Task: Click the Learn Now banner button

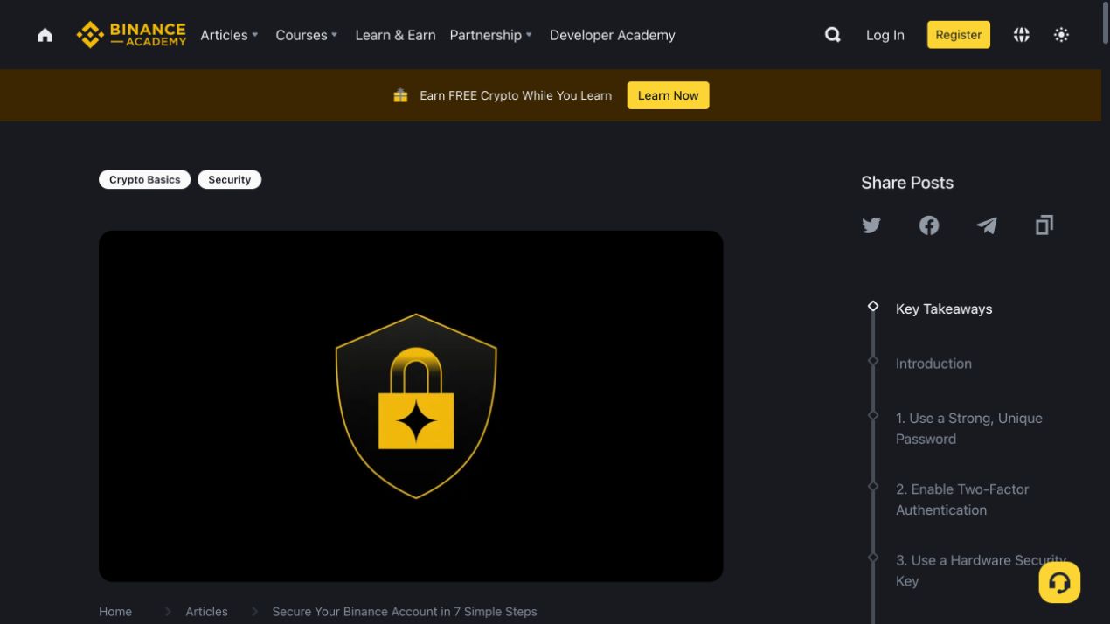Action: click(668, 95)
